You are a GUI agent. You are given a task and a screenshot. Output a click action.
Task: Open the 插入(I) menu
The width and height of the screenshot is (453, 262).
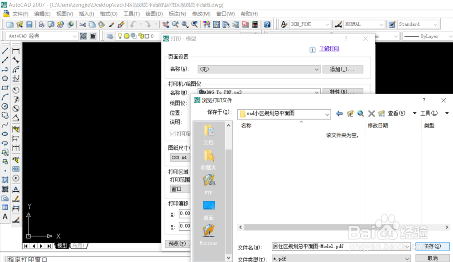(87, 14)
